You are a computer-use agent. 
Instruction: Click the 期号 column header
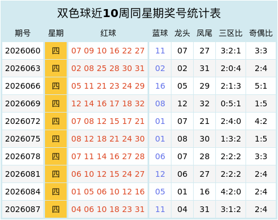coord(23,33)
